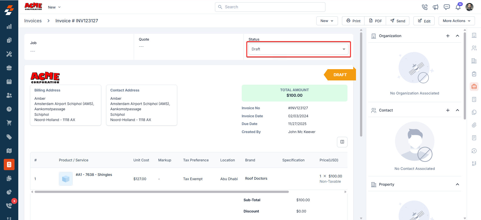Image resolution: width=481 pixels, height=220 pixels.
Task: Open the contacts people icon in left sidebar
Action: click(x=9, y=95)
